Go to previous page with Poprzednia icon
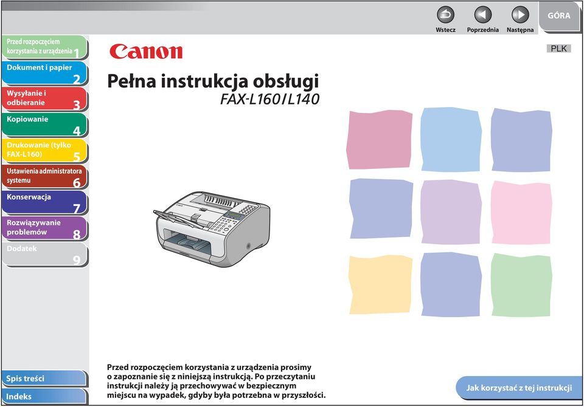Viewport: 584px width, 407px height. pyautogui.click(x=482, y=15)
